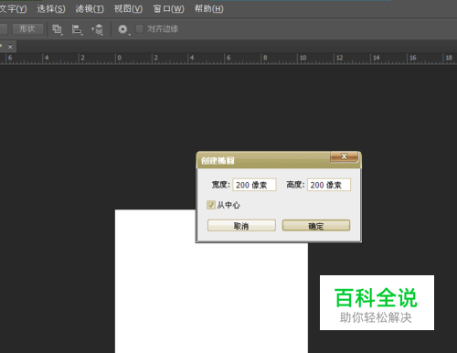Image resolution: width=457 pixels, height=353 pixels.
Task: Open the path operations icon
Action: click(58, 29)
